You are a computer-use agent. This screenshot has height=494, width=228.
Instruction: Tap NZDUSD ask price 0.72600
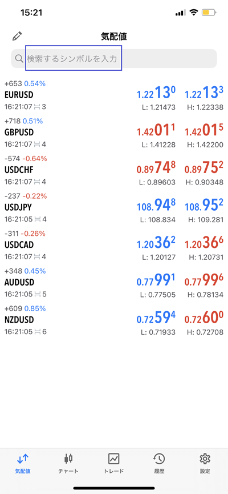point(204,316)
